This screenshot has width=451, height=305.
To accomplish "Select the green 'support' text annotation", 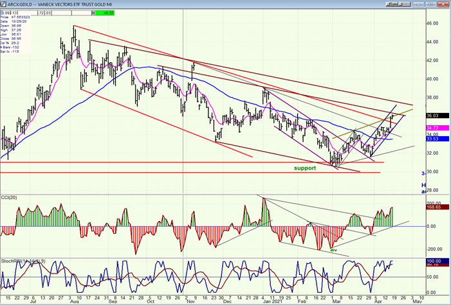I will coord(306,168).
